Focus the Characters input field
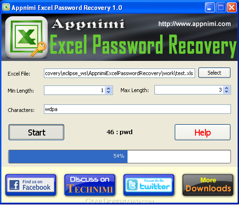239x205 pixels. (137, 109)
